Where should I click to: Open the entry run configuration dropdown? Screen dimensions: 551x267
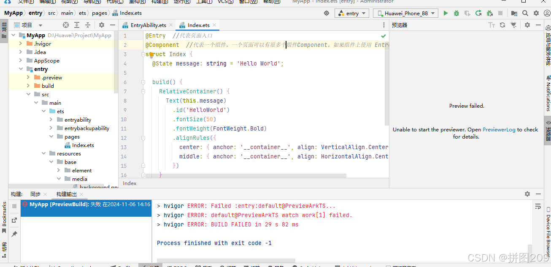pyautogui.click(x=351, y=13)
